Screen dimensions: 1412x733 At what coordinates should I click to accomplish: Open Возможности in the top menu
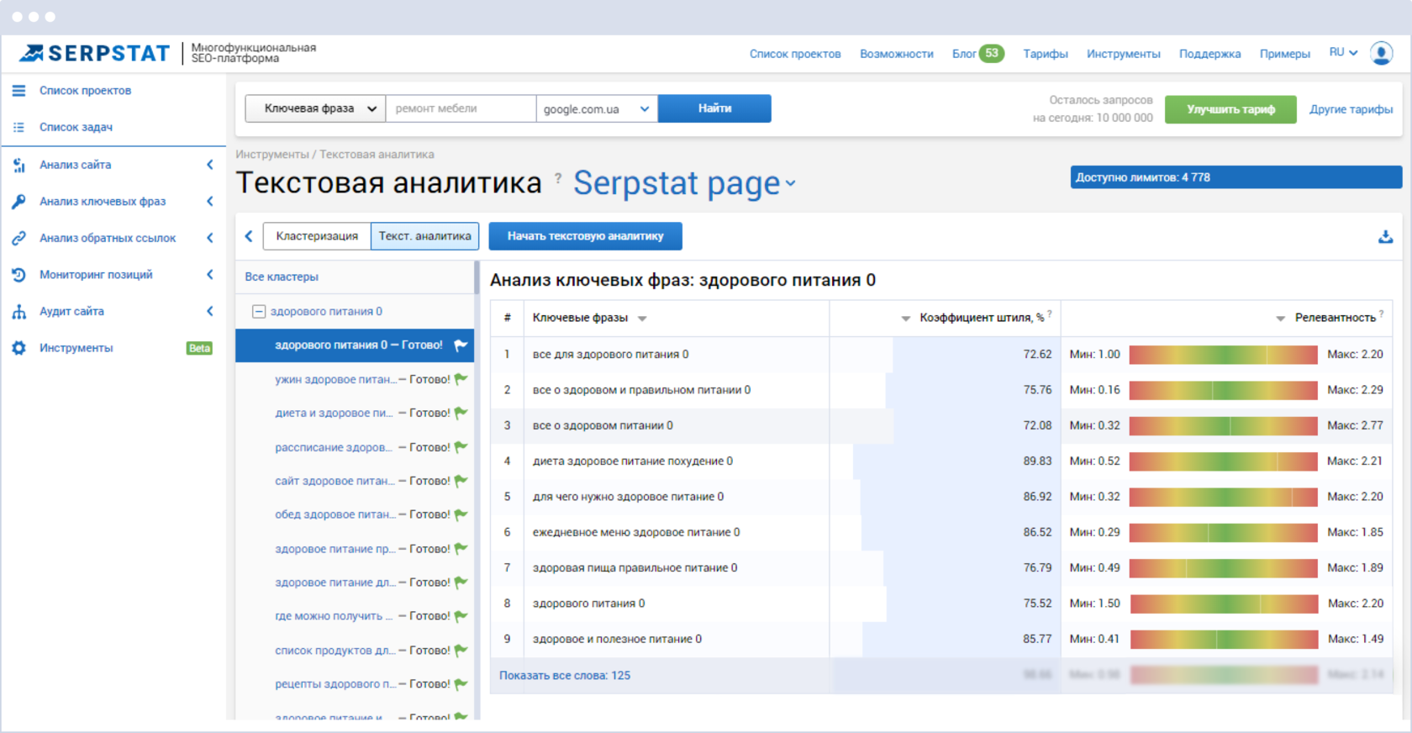(x=896, y=54)
